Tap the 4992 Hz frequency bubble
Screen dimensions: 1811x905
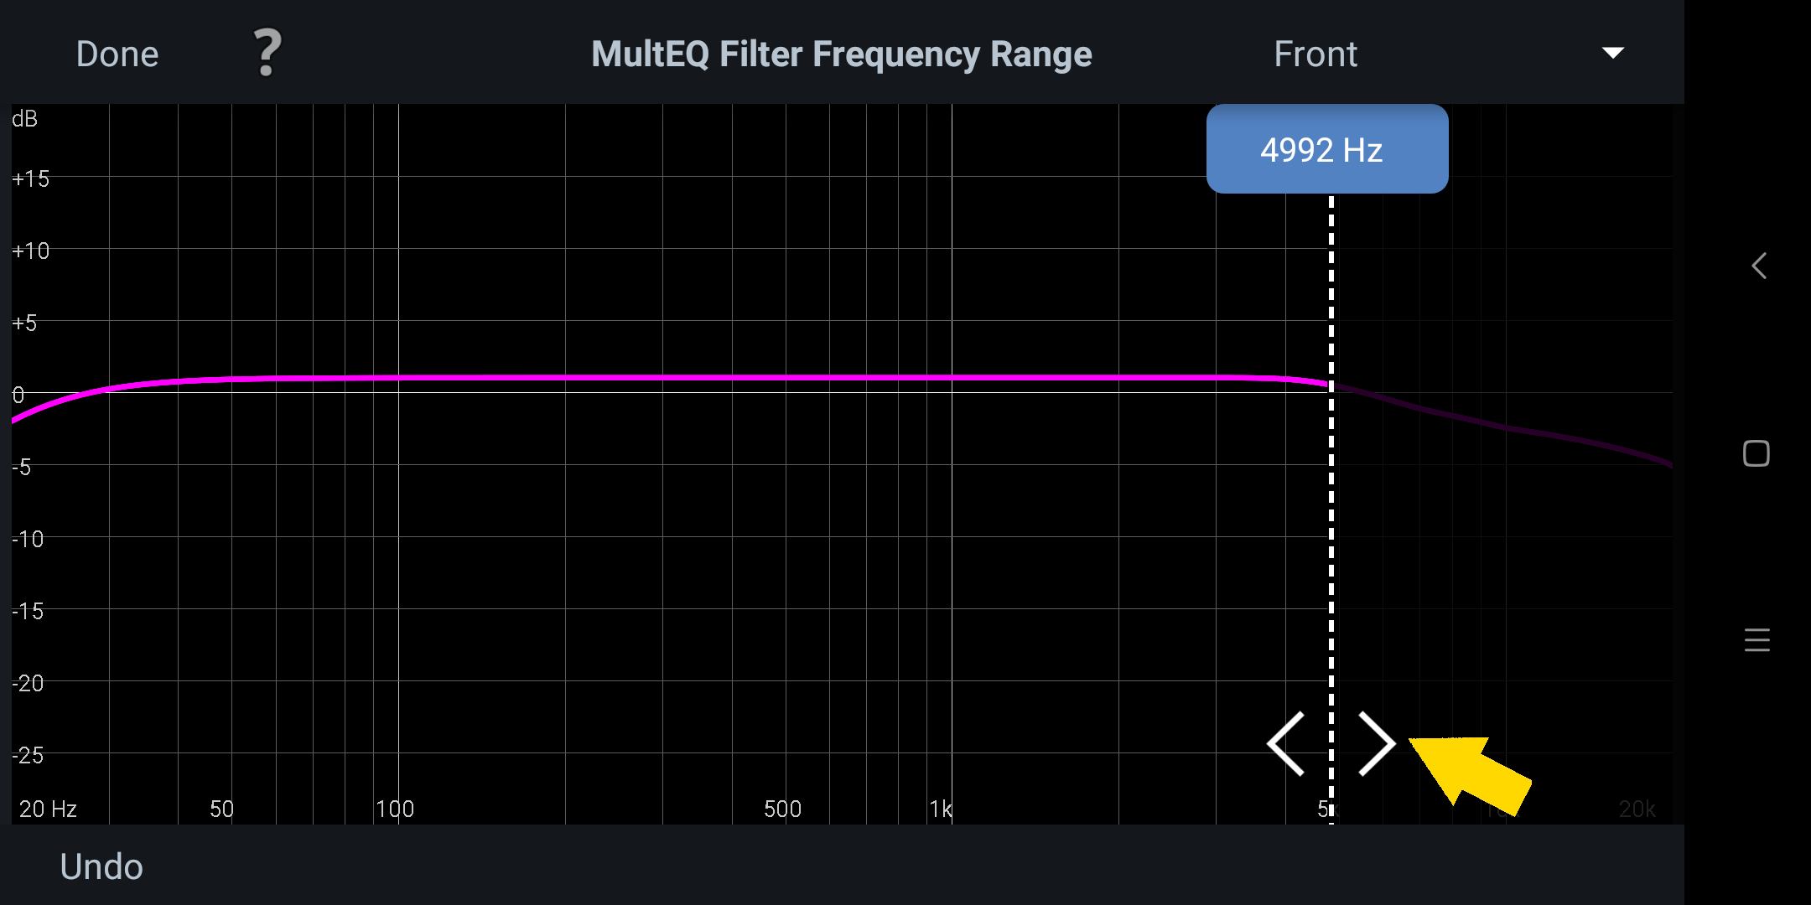tap(1326, 149)
